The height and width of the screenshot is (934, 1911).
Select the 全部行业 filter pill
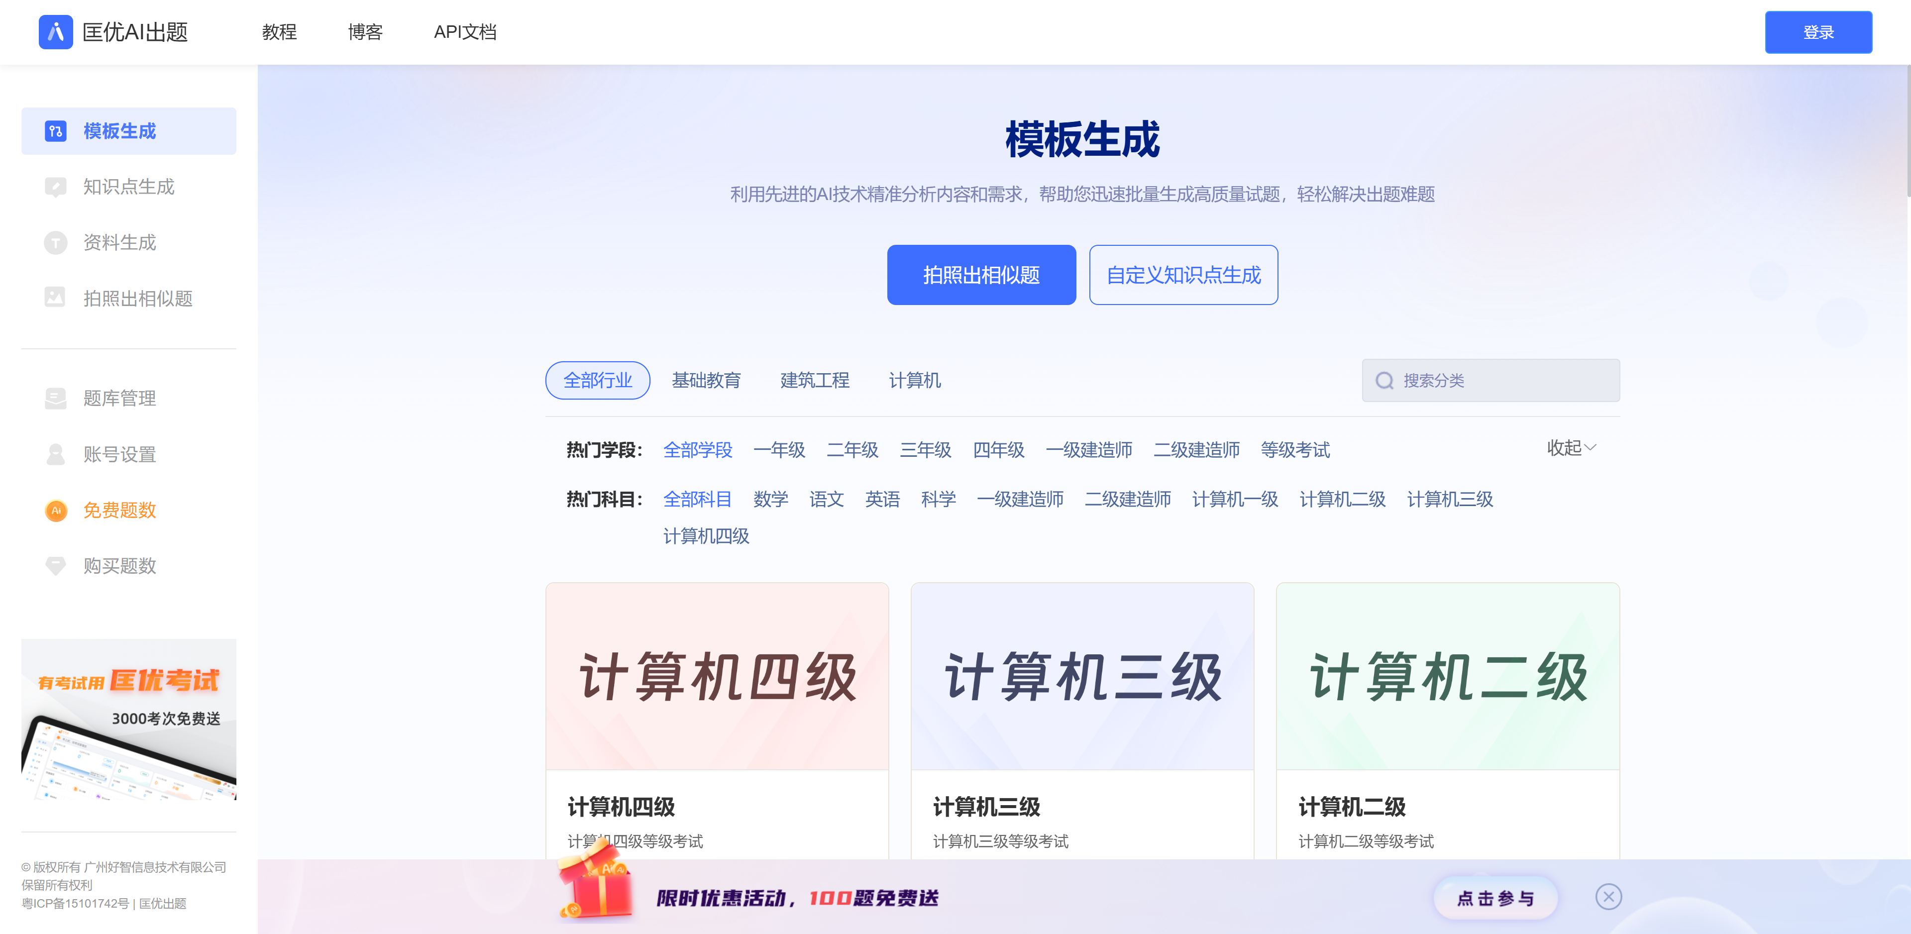coord(597,381)
